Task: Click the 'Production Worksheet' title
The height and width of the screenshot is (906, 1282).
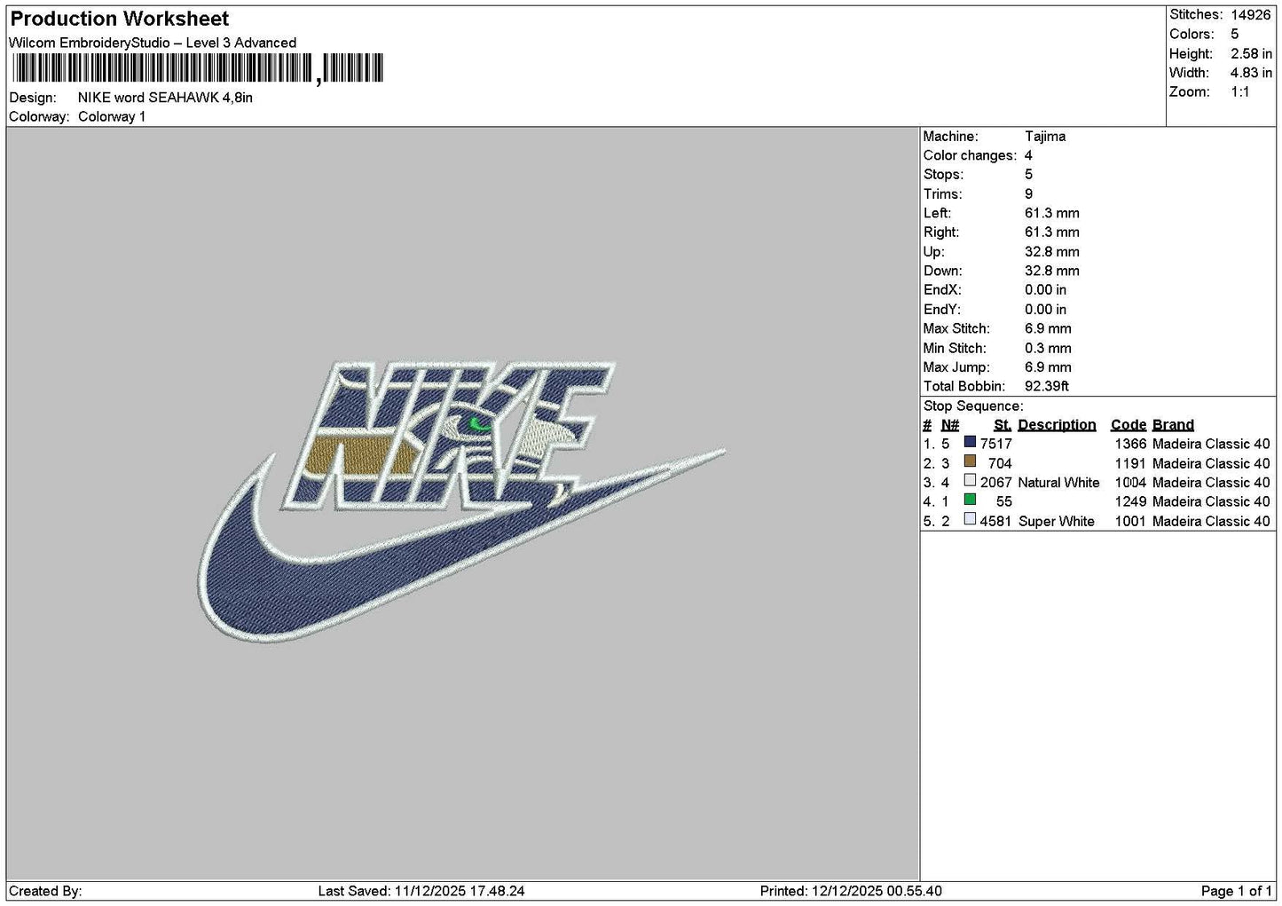Action: coord(120,19)
